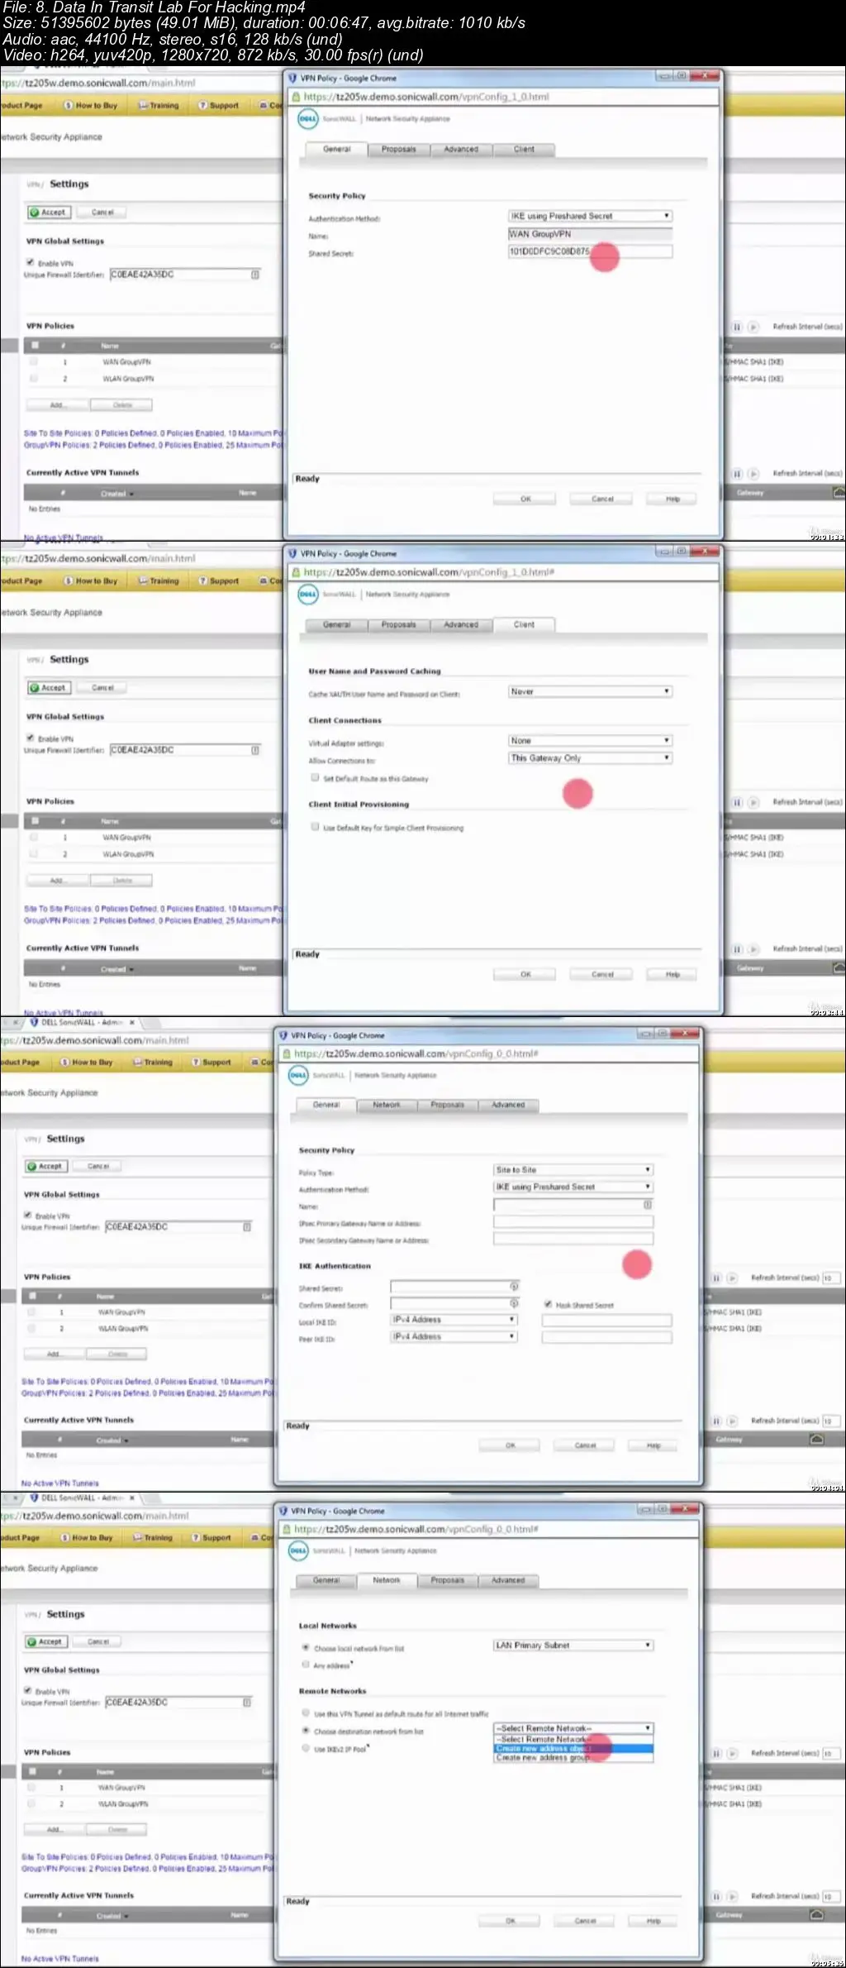Select Use this VPN Tunnel as default route
The width and height of the screenshot is (846, 1968).
(306, 1713)
